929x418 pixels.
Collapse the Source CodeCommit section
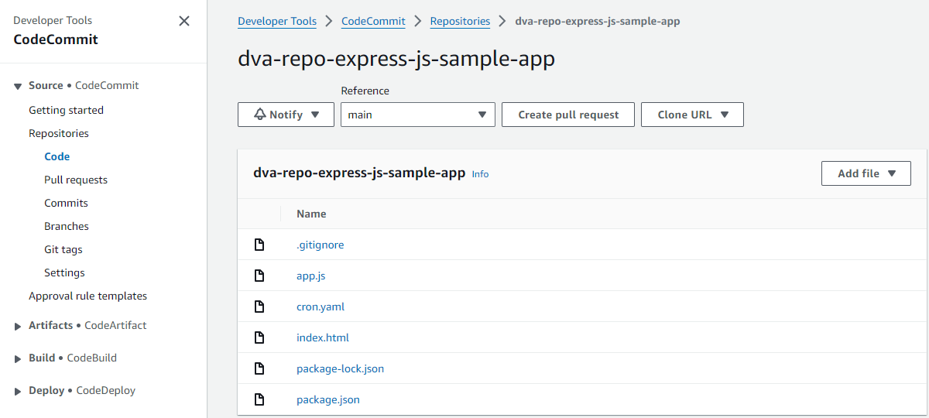[18, 86]
